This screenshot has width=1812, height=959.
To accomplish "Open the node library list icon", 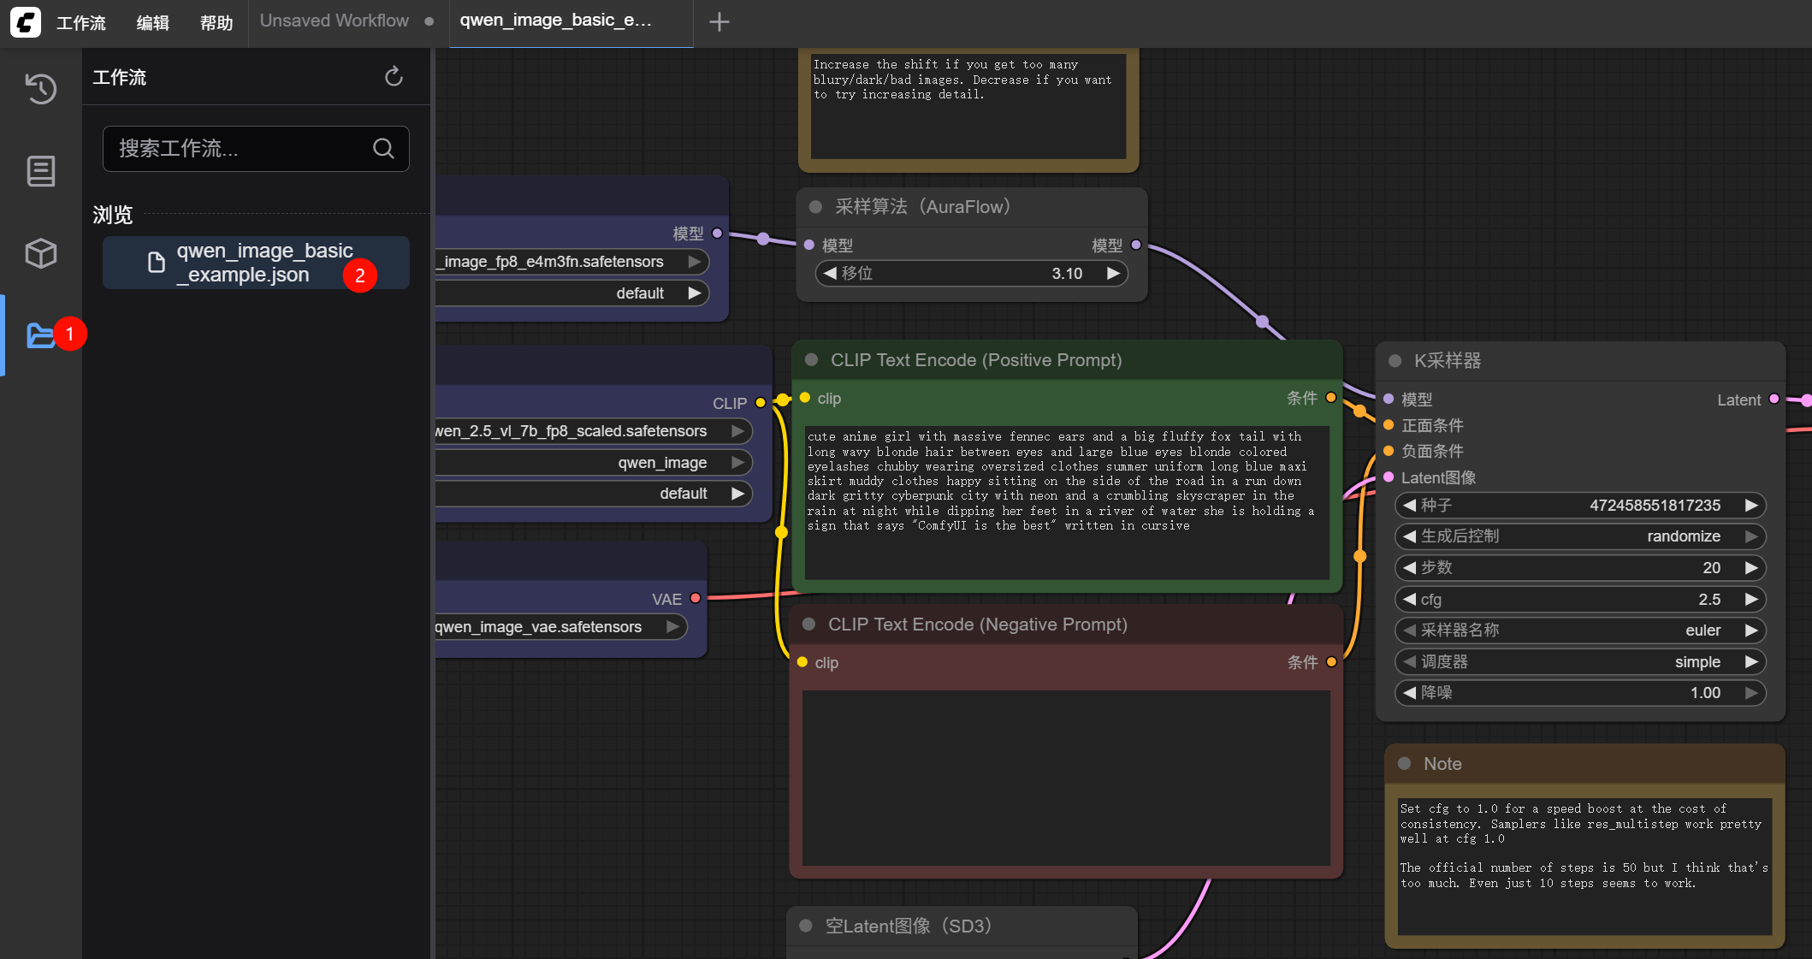I will point(40,171).
